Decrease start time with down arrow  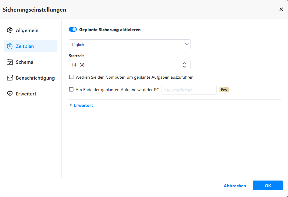pos(184,67)
